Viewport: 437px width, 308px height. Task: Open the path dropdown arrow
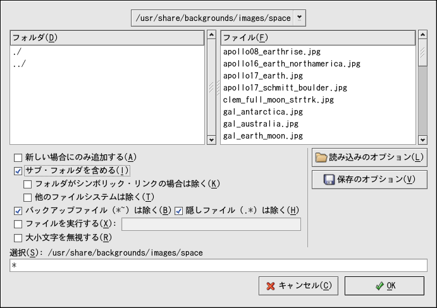(300, 18)
